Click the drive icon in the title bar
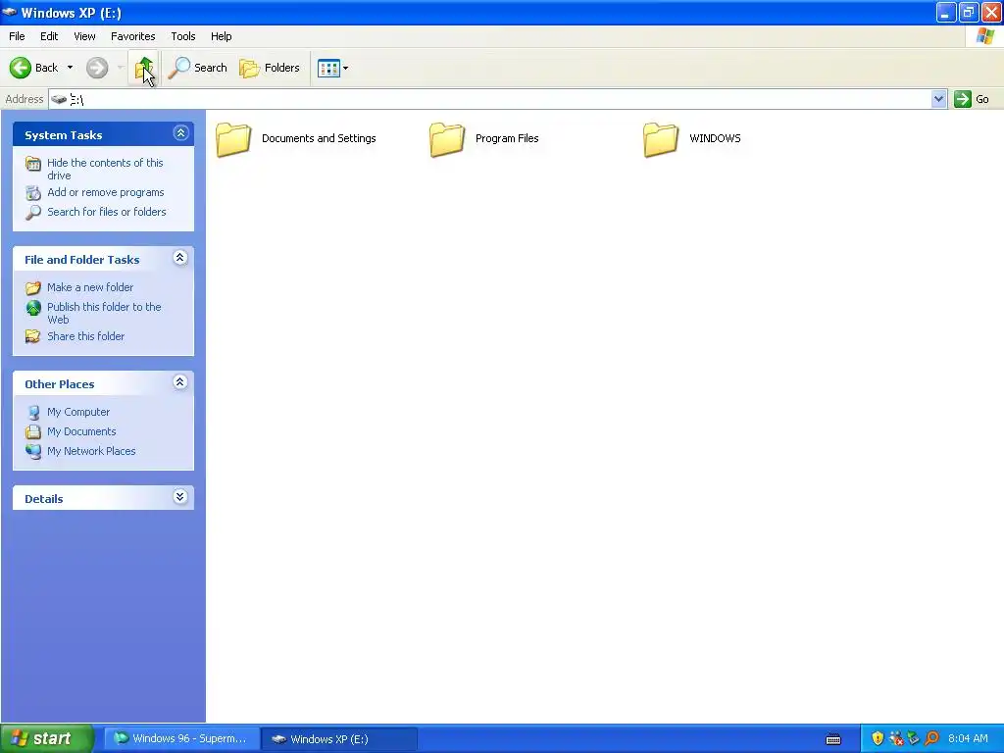 pyautogui.click(x=10, y=12)
